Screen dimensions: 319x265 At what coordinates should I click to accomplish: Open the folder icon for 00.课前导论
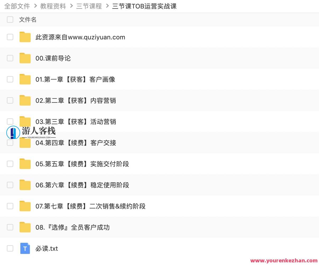tap(25, 58)
